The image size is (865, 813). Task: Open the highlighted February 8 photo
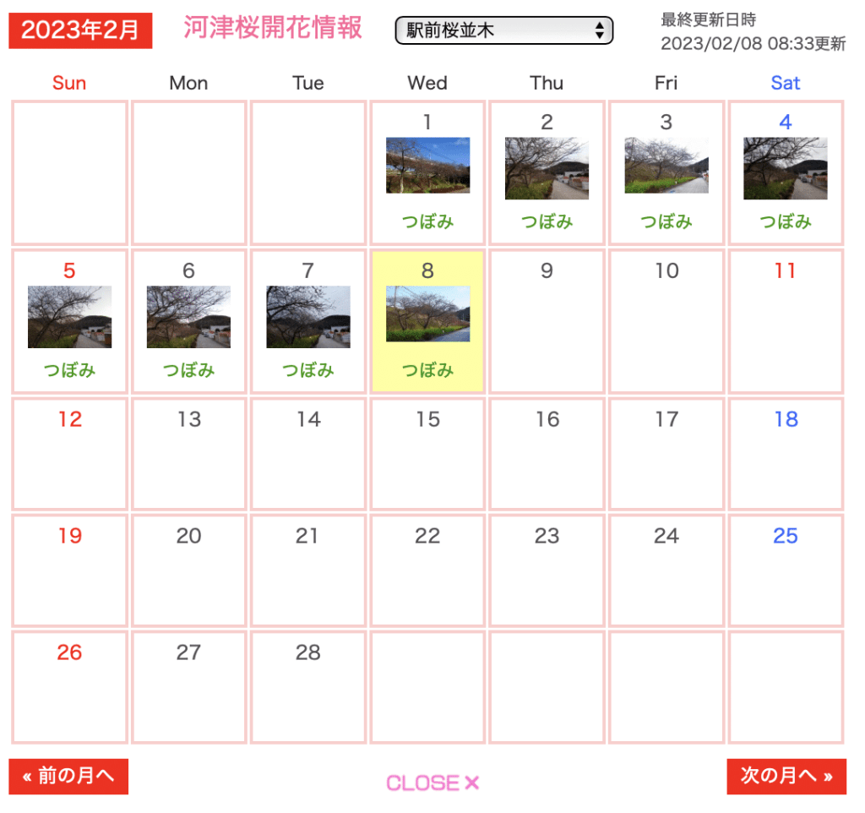point(427,314)
